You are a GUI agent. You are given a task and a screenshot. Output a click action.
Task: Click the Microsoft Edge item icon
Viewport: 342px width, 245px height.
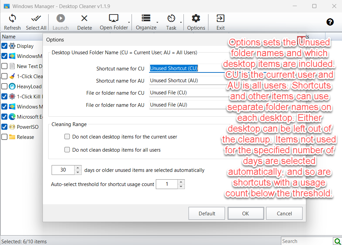coord(12,117)
